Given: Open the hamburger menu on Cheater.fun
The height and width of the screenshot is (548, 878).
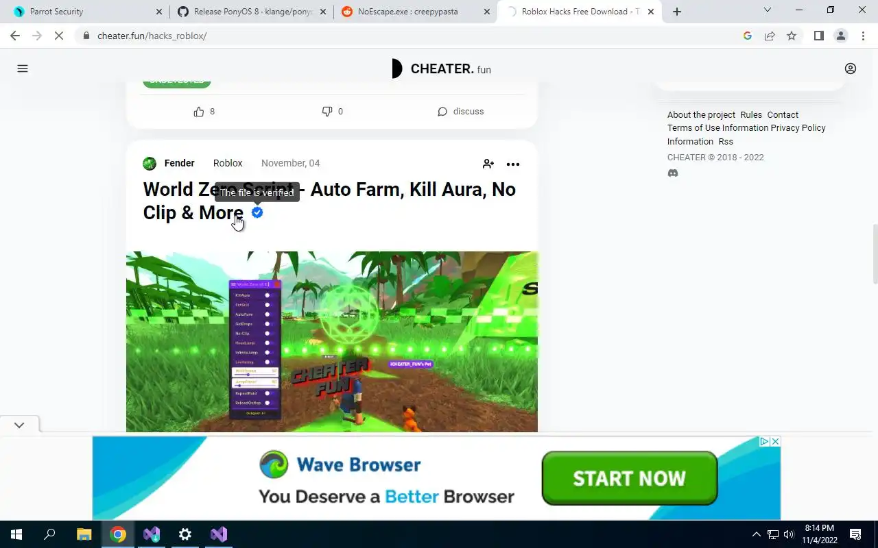Looking at the screenshot, I should click(23, 68).
